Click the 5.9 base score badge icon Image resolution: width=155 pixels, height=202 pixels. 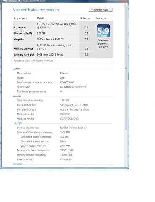[x=103, y=31]
